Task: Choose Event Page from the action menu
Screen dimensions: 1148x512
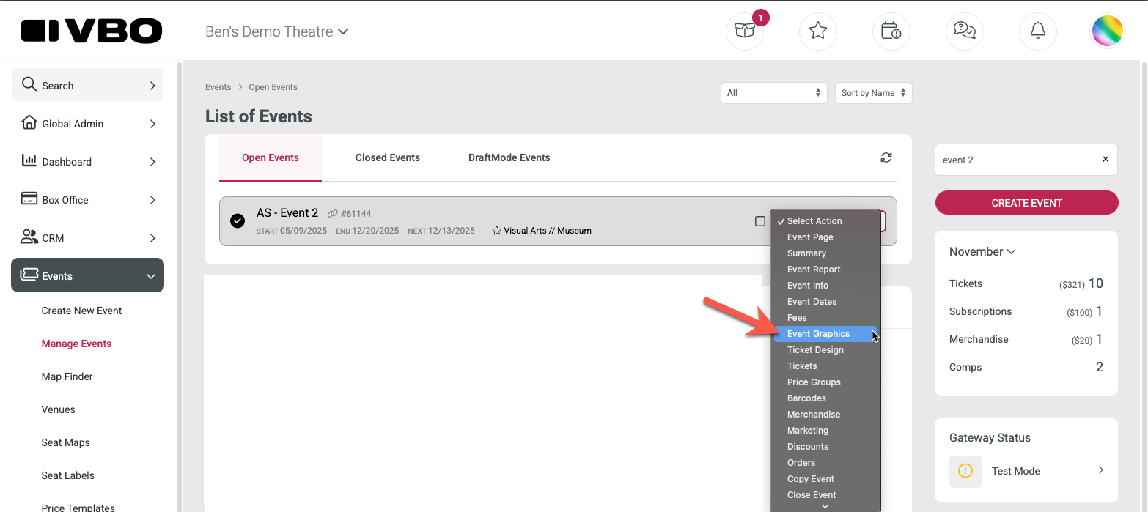Action: pyautogui.click(x=825, y=237)
